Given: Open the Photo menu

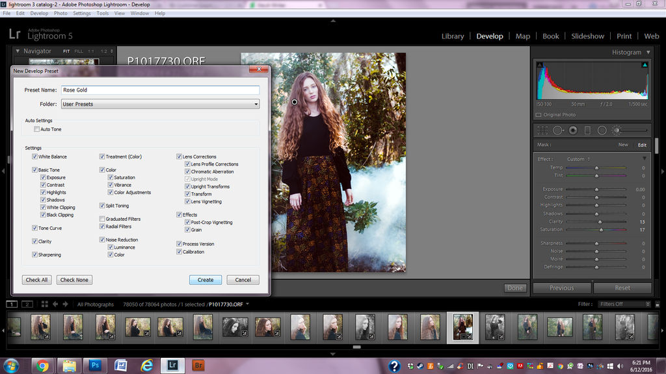Looking at the screenshot, I should point(60,13).
